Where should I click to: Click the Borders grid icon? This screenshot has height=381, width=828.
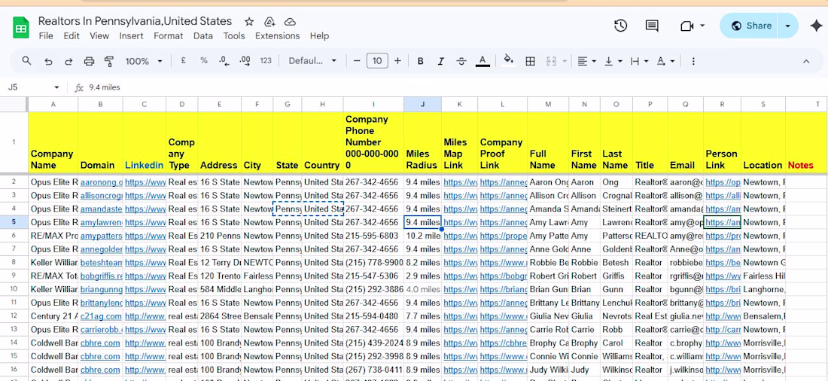(x=530, y=61)
